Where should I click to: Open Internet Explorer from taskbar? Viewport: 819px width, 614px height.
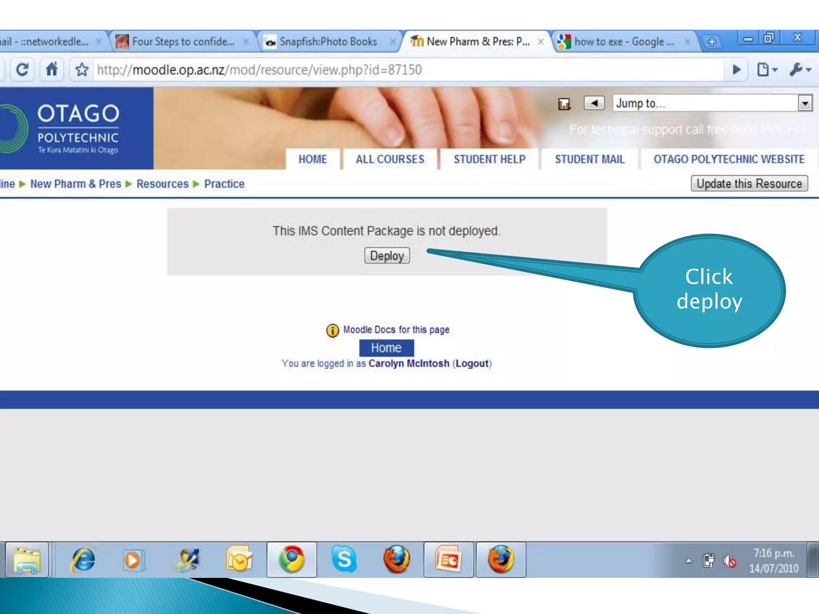pos(83,559)
